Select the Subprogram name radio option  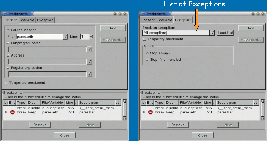(x=8, y=43)
